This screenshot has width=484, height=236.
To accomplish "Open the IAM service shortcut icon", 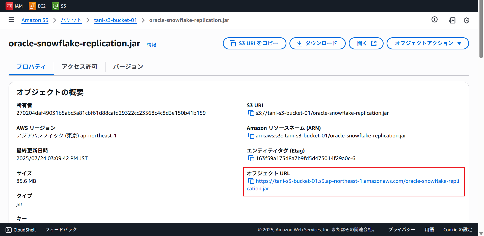I will (9, 6).
